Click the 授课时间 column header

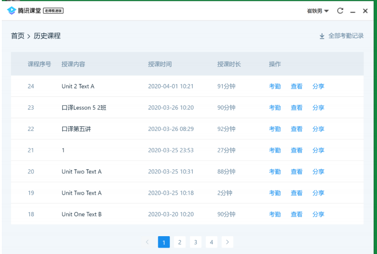160,64
